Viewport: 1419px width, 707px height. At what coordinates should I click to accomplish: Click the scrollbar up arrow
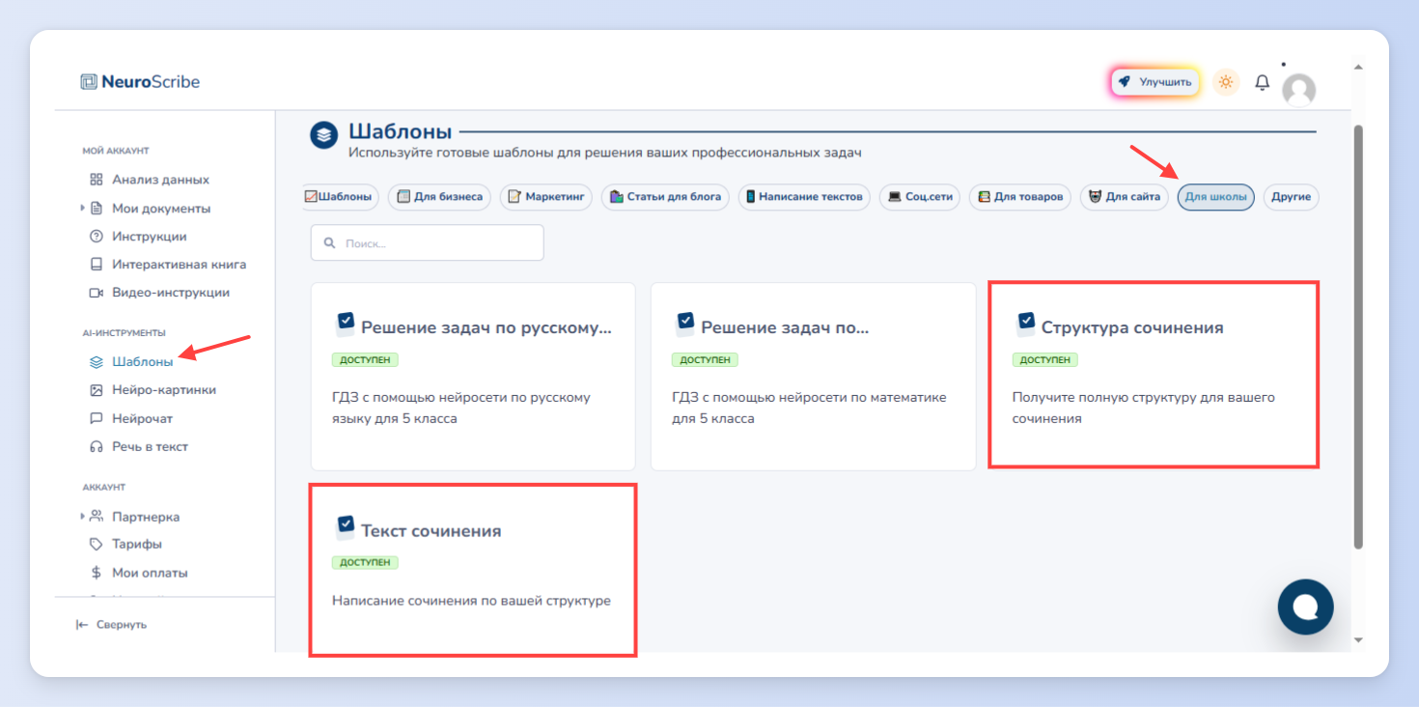tap(1358, 68)
